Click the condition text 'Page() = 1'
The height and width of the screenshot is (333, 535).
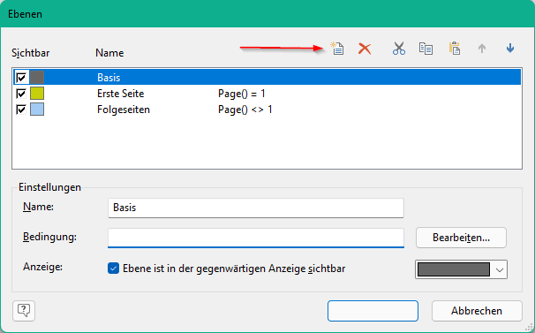(x=242, y=94)
